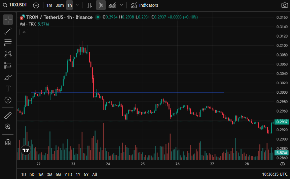The image size is (290, 179).
Task: Select the 1h timeframe
Action: [x=70, y=5]
